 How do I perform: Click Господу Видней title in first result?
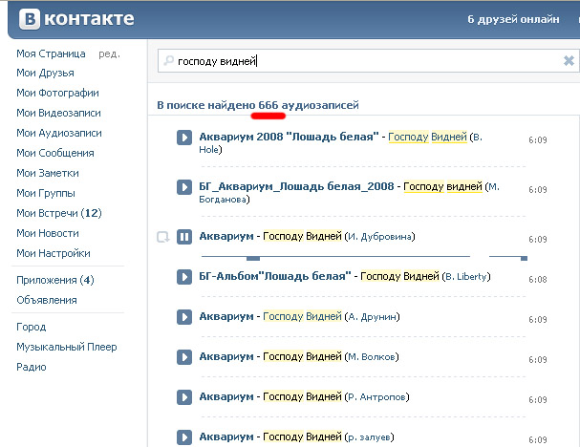point(428,137)
